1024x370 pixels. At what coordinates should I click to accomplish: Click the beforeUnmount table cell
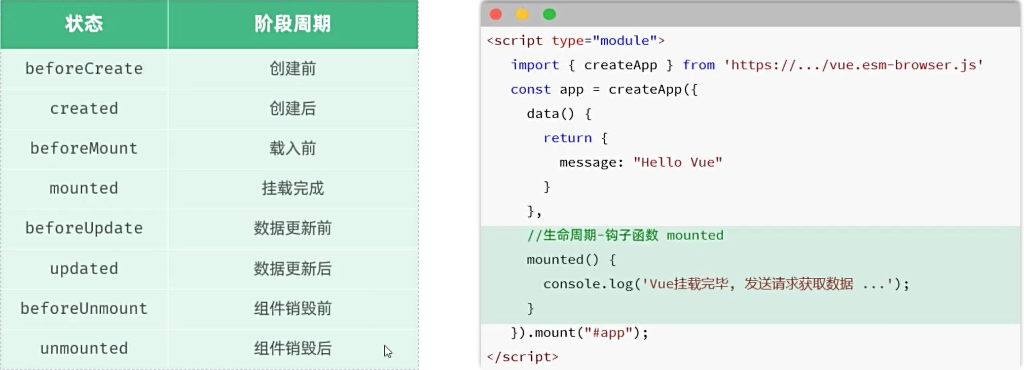pyautogui.click(x=84, y=309)
